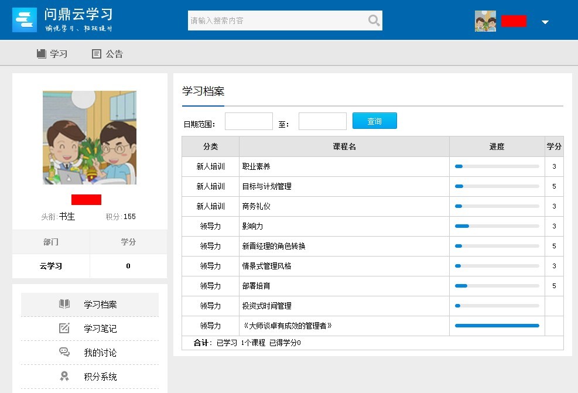Image resolution: width=578 pixels, height=393 pixels.
Task: Click the large profile picture
Action: [x=90, y=138]
